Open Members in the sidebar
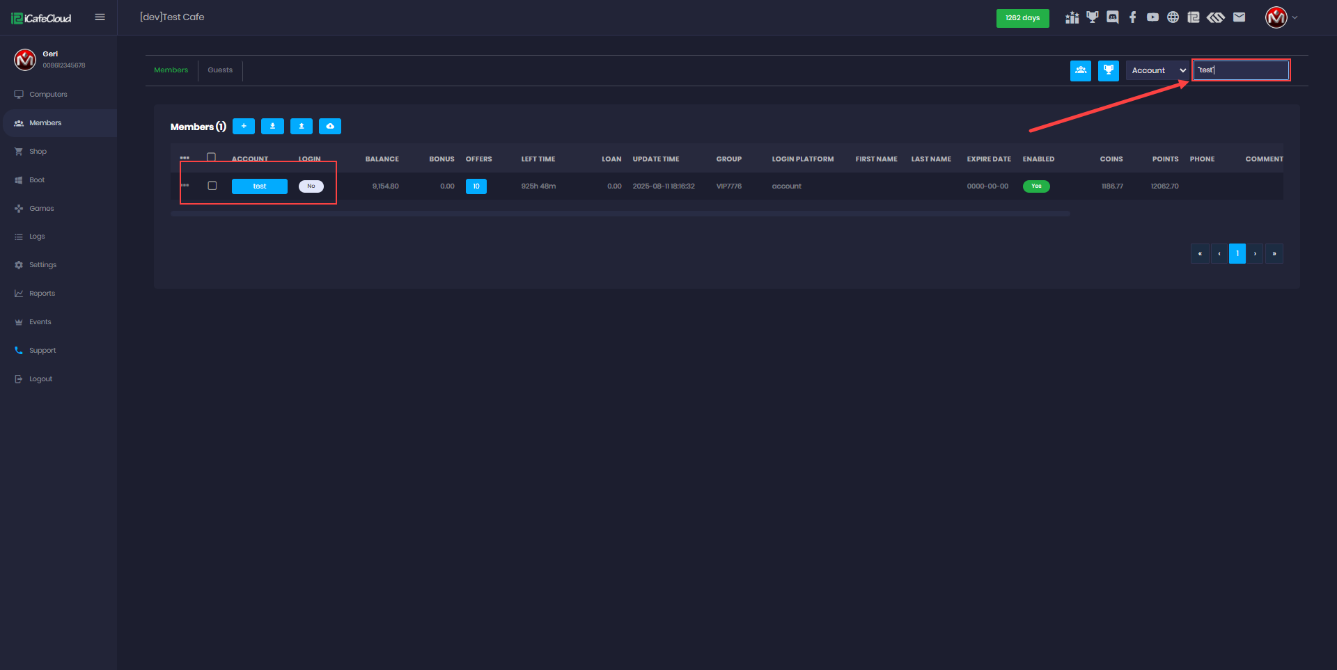This screenshot has height=670, width=1337. pyautogui.click(x=60, y=123)
